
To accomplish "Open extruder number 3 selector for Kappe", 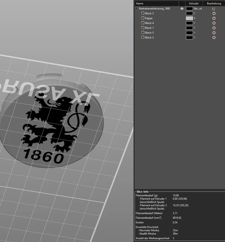I will point(194,18).
